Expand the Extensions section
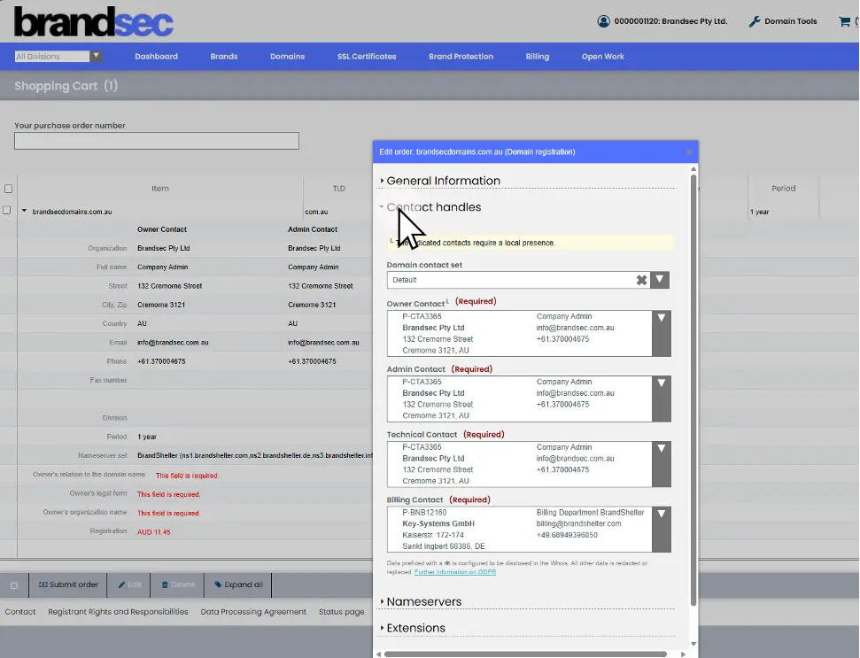Screen dimensions: 860x658 click(x=415, y=628)
